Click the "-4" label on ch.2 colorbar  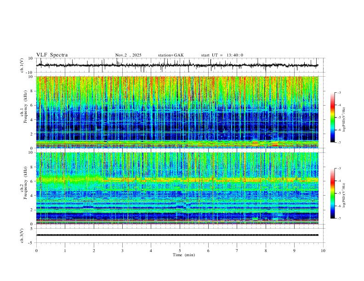pos(339,181)
